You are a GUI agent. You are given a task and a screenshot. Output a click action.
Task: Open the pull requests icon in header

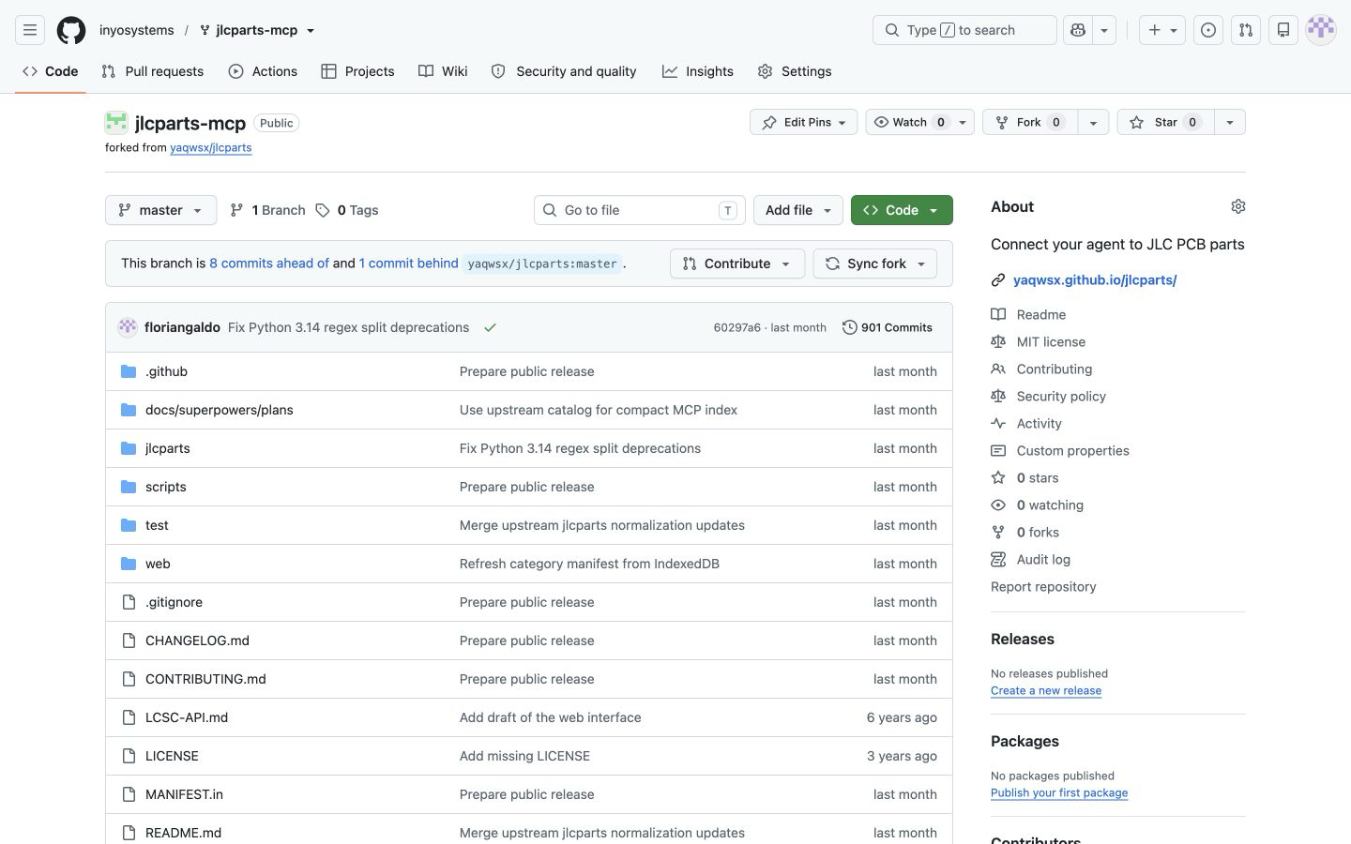click(1246, 30)
